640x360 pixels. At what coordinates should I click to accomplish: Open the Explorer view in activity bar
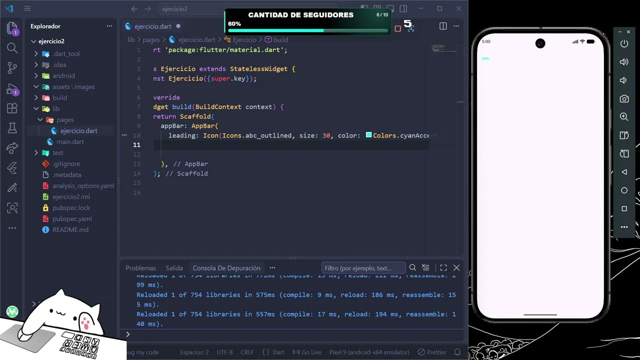(x=12, y=28)
